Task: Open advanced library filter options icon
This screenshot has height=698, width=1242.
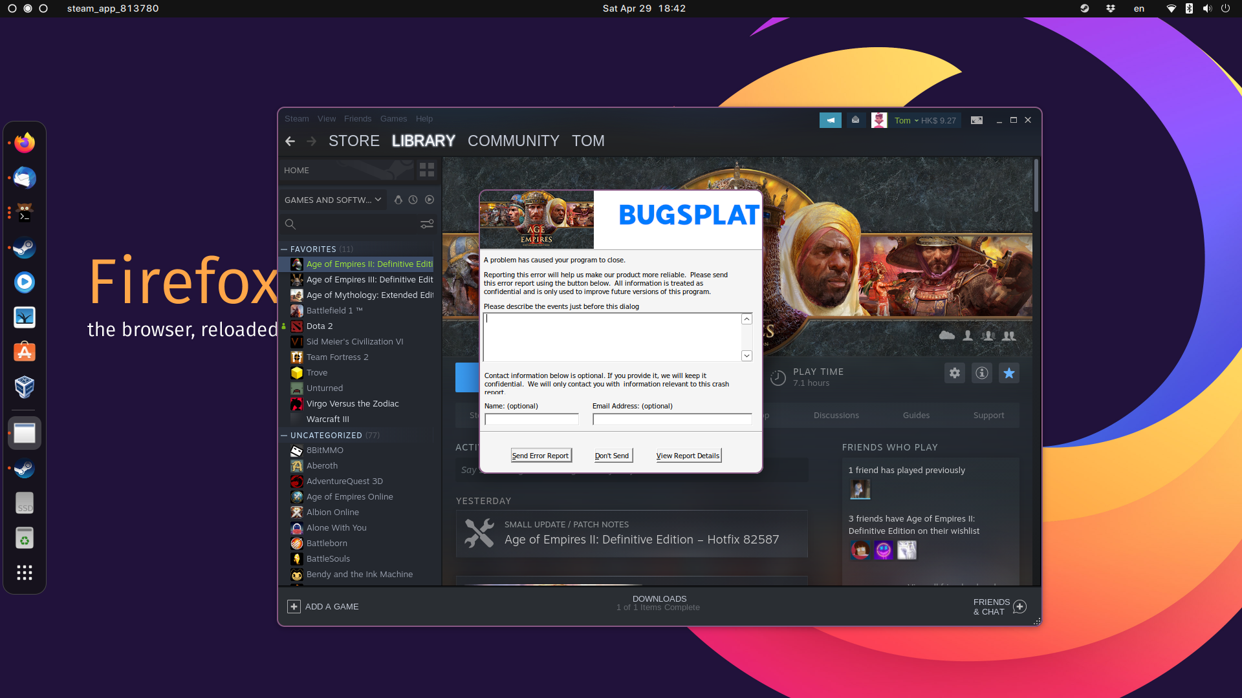Action: click(x=427, y=224)
